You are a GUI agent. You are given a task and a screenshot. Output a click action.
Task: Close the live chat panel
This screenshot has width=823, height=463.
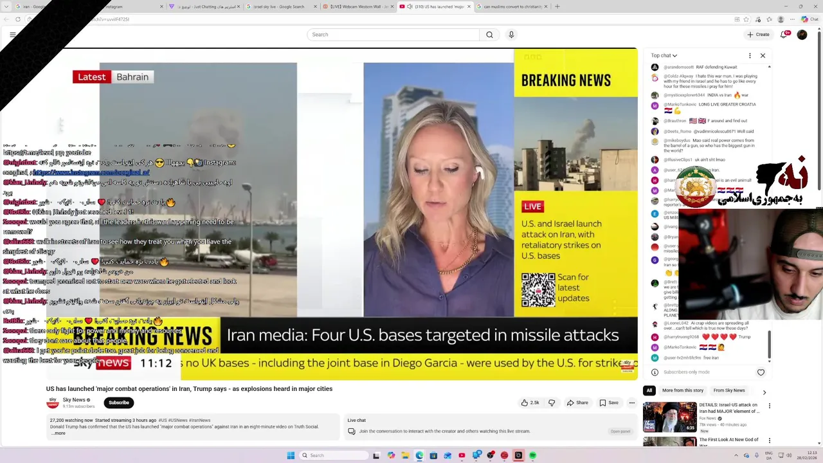[x=763, y=55]
